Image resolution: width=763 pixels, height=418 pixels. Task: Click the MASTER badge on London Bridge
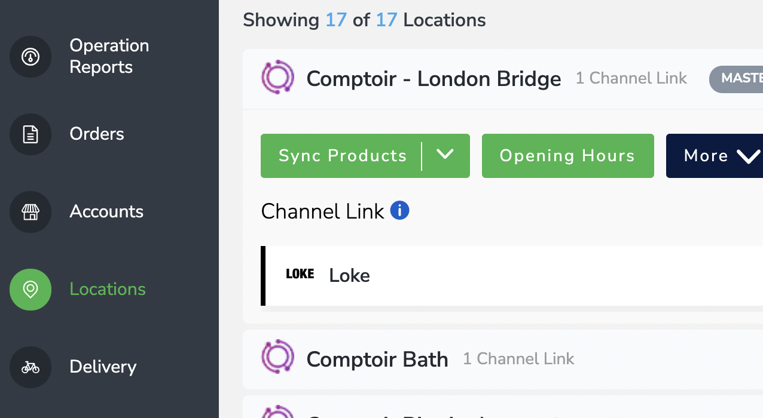(736, 79)
